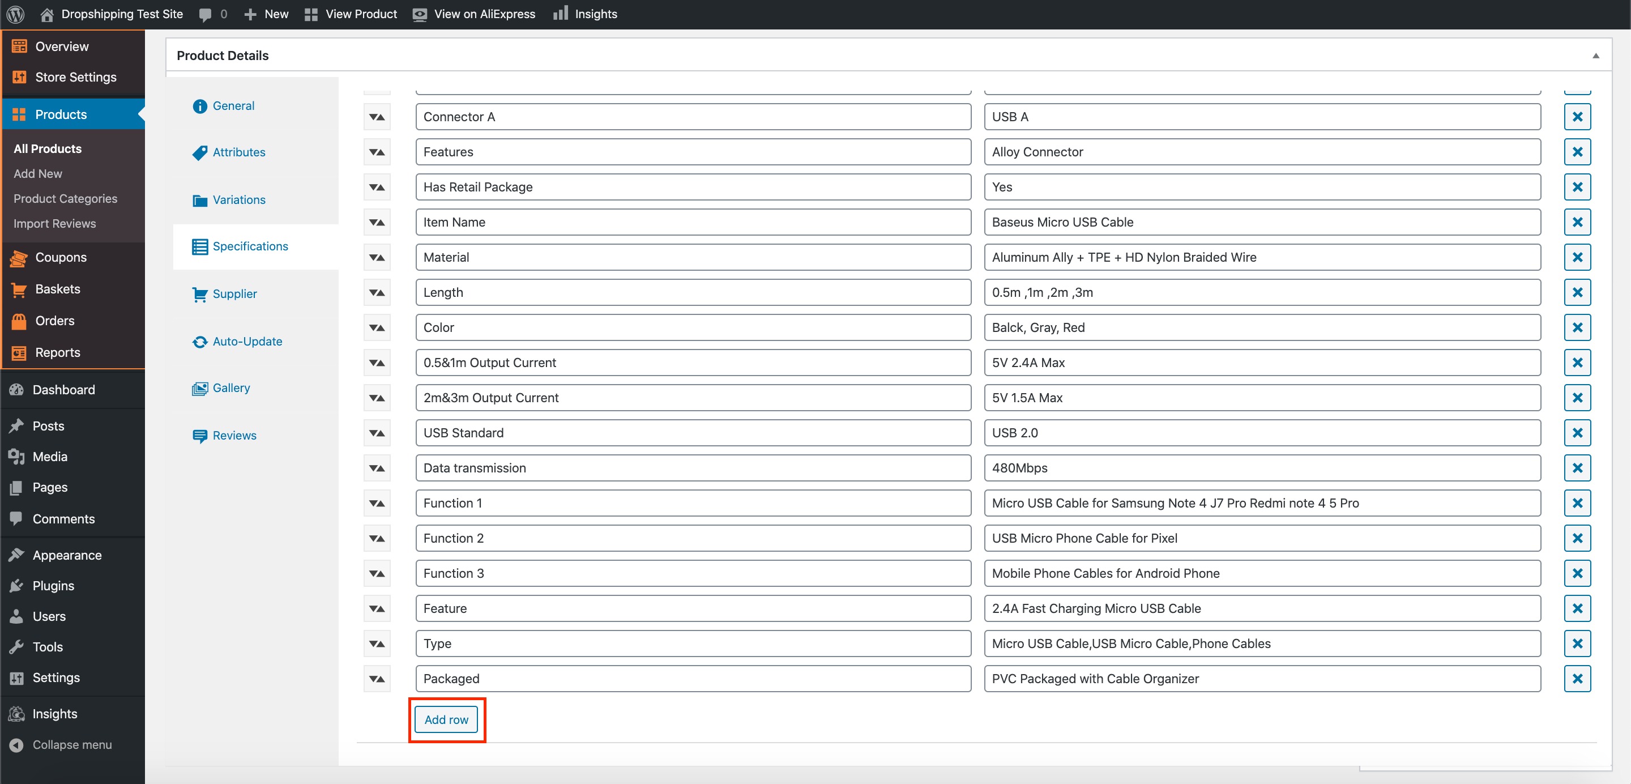Open the Auto-Update tab
This screenshot has height=784, width=1631.
pyautogui.click(x=247, y=342)
